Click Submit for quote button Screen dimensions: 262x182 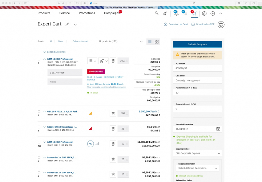(x=197, y=44)
